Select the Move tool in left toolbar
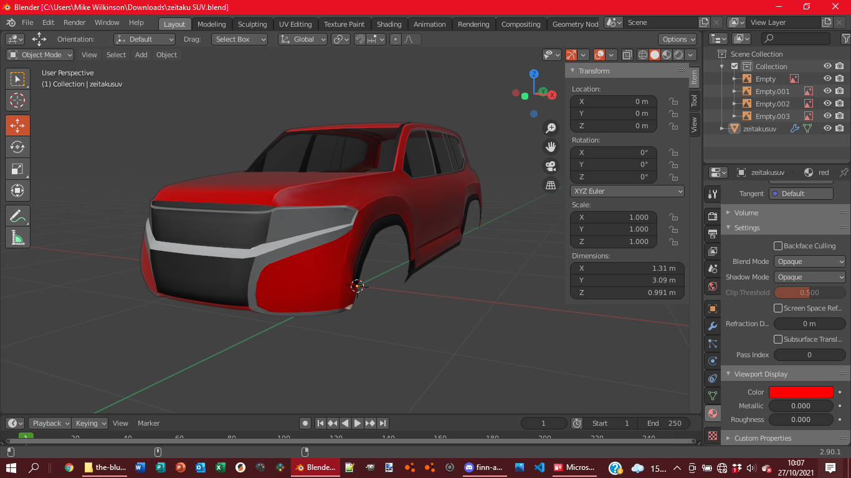 pyautogui.click(x=17, y=125)
